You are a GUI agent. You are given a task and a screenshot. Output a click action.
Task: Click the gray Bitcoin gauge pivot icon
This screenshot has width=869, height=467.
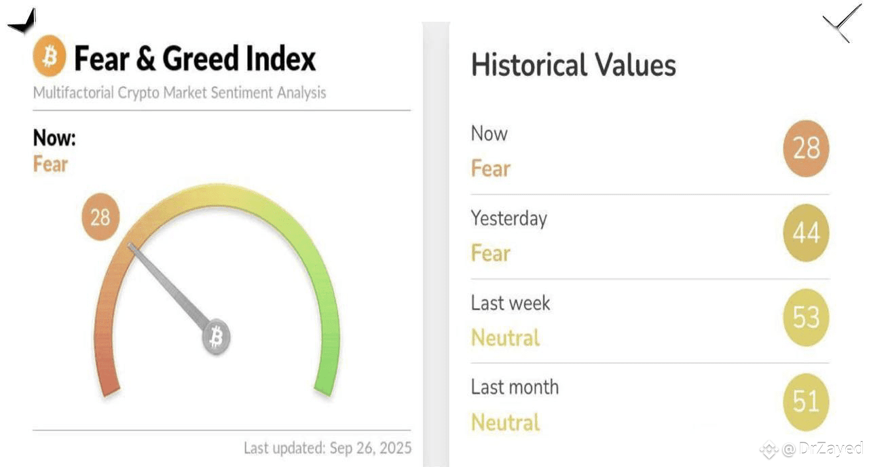click(217, 337)
